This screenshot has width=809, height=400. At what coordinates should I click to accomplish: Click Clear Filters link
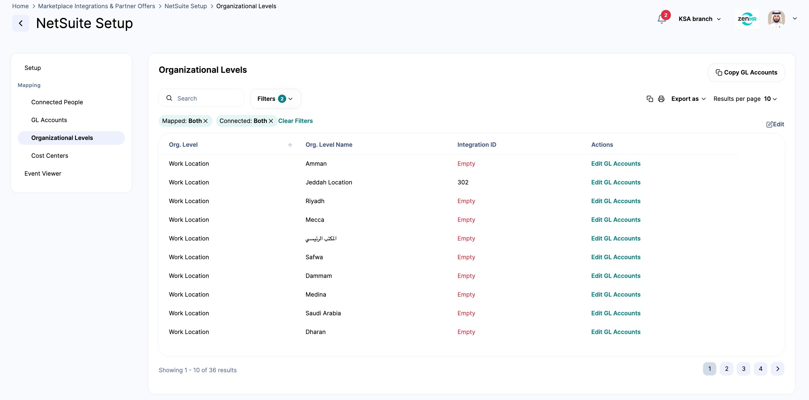[x=296, y=121]
